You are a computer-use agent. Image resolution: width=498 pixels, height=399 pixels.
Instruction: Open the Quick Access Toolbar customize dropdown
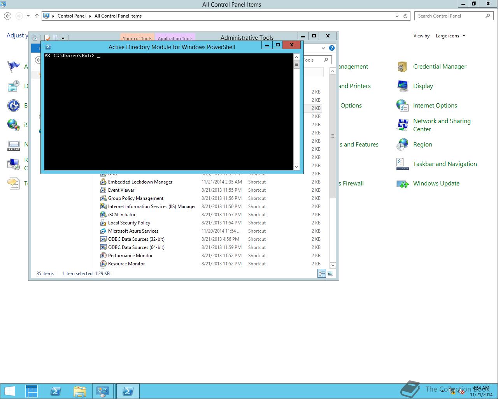63,38
